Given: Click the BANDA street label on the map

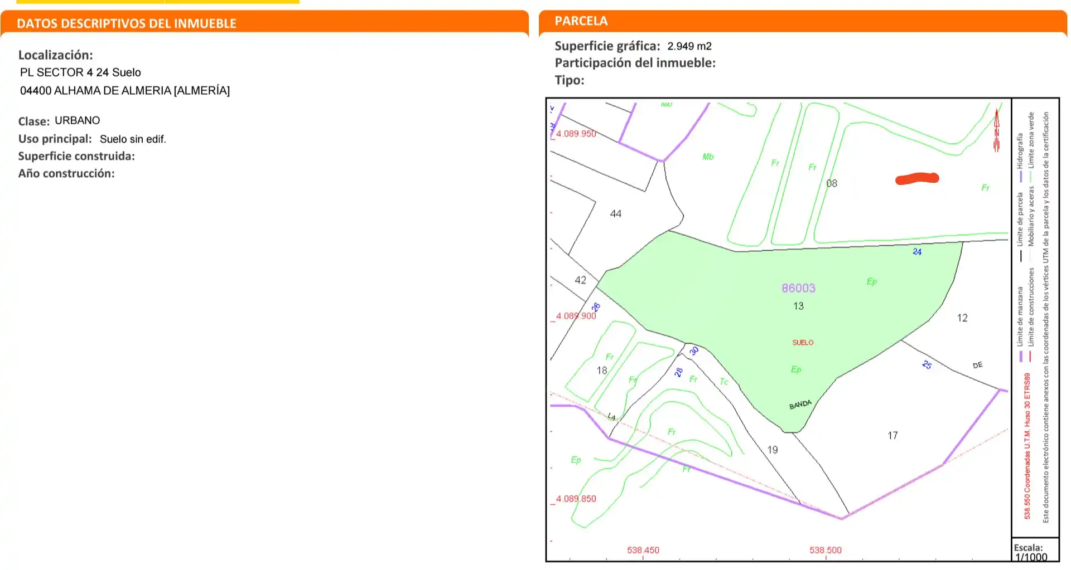Looking at the screenshot, I should [x=800, y=405].
